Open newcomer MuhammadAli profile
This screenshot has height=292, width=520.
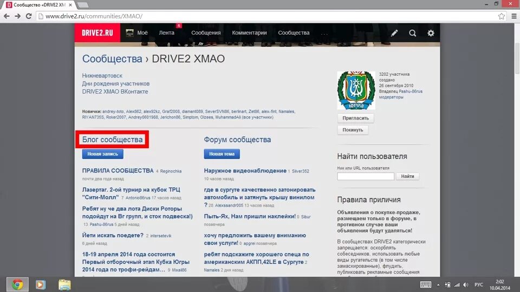[228, 117]
